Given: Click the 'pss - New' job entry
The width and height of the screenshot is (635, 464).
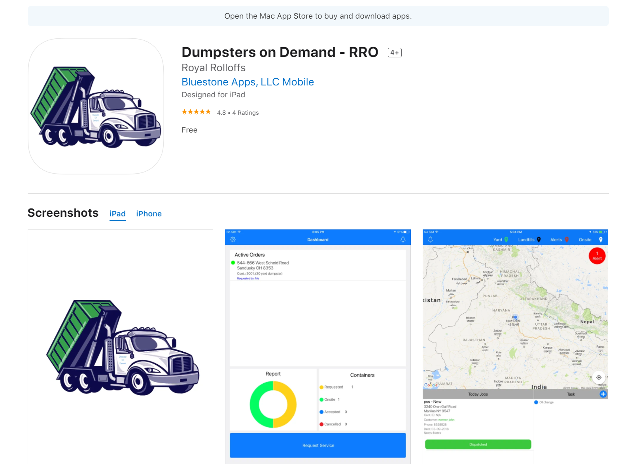Looking at the screenshot, I should tap(433, 402).
